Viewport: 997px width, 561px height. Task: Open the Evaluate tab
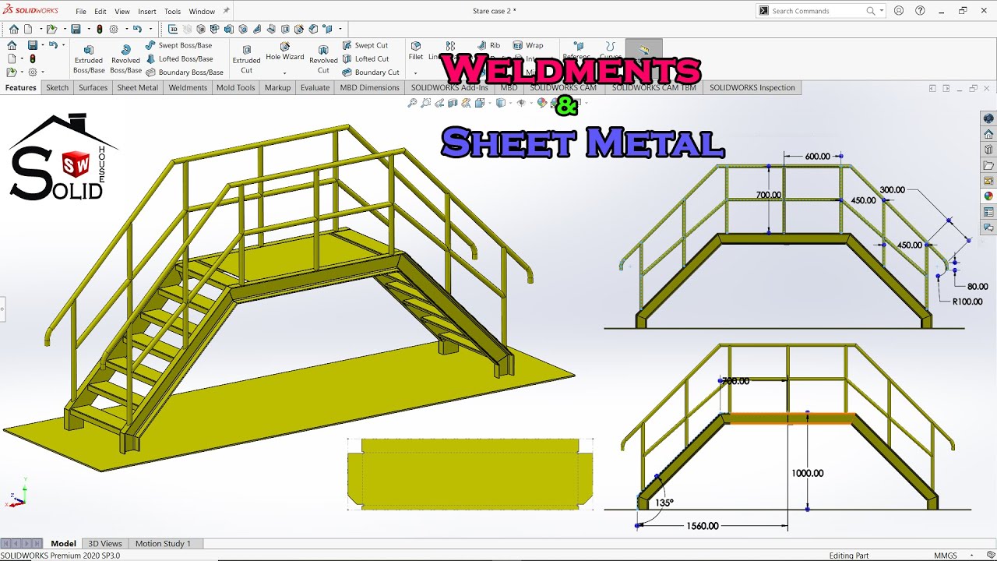click(315, 87)
